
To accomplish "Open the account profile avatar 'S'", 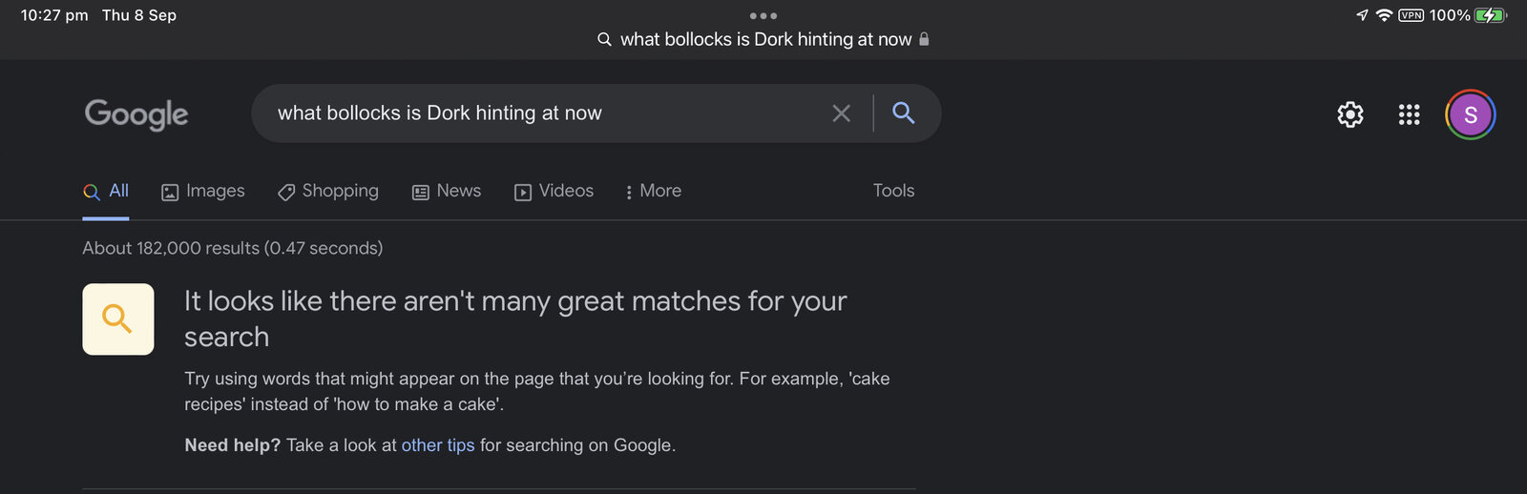I will click(x=1470, y=114).
